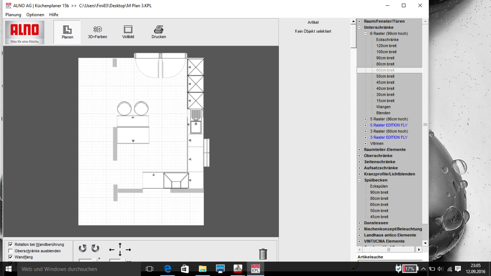Viewport: 491px width, 276px height.
Task: Launch Microsoft Edge from the taskbar
Action: 167,269
